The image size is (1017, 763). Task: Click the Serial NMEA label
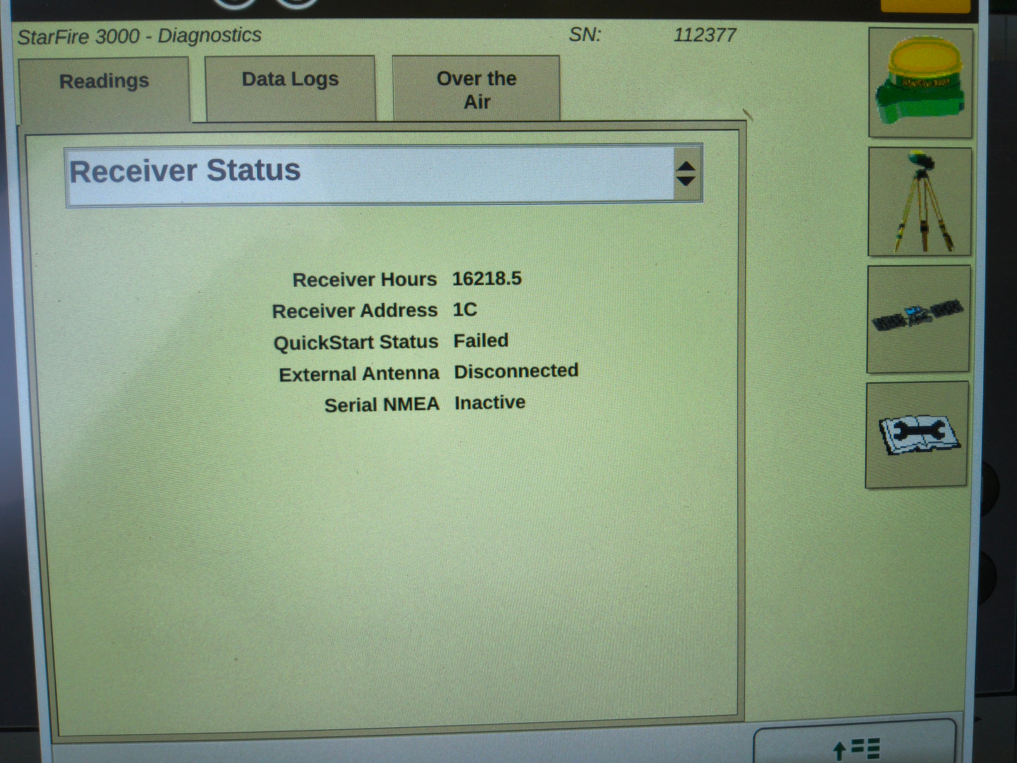point(381,405)
